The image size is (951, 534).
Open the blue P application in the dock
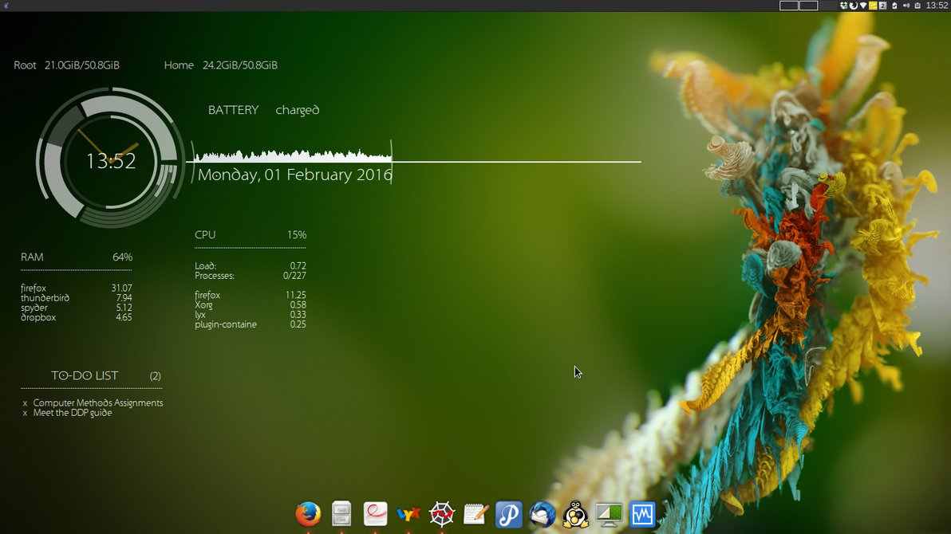point(508,514)
